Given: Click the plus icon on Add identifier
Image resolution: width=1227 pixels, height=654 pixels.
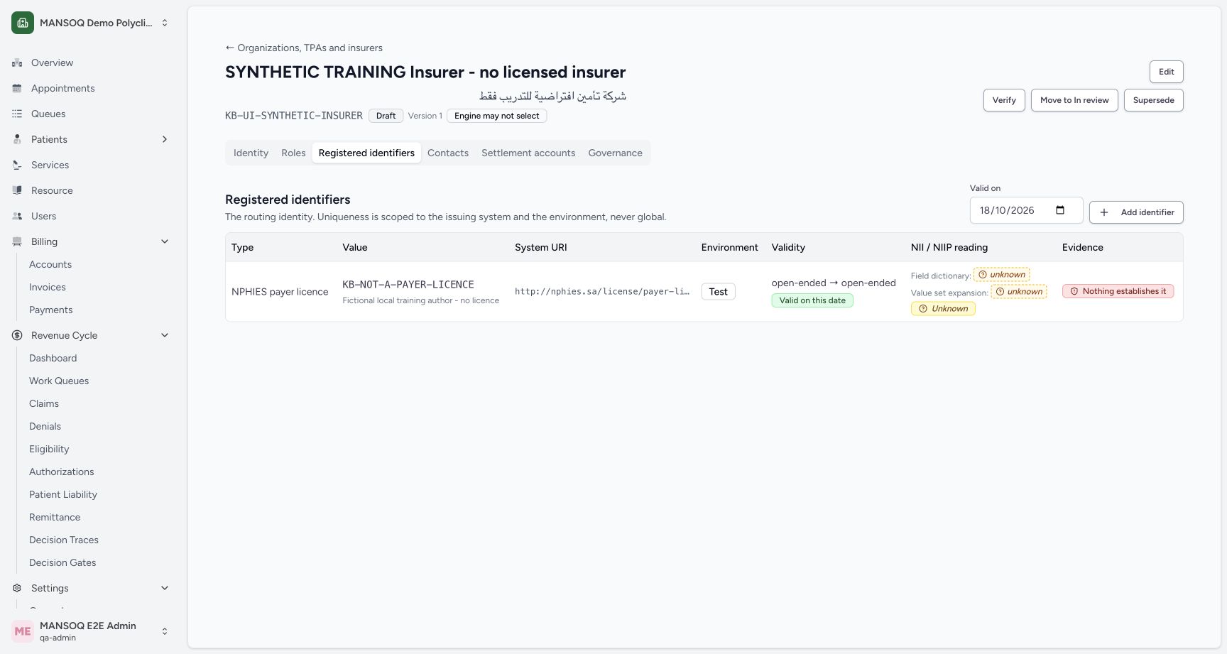Looking at the screenshot, I should (x=1104, y=212).
